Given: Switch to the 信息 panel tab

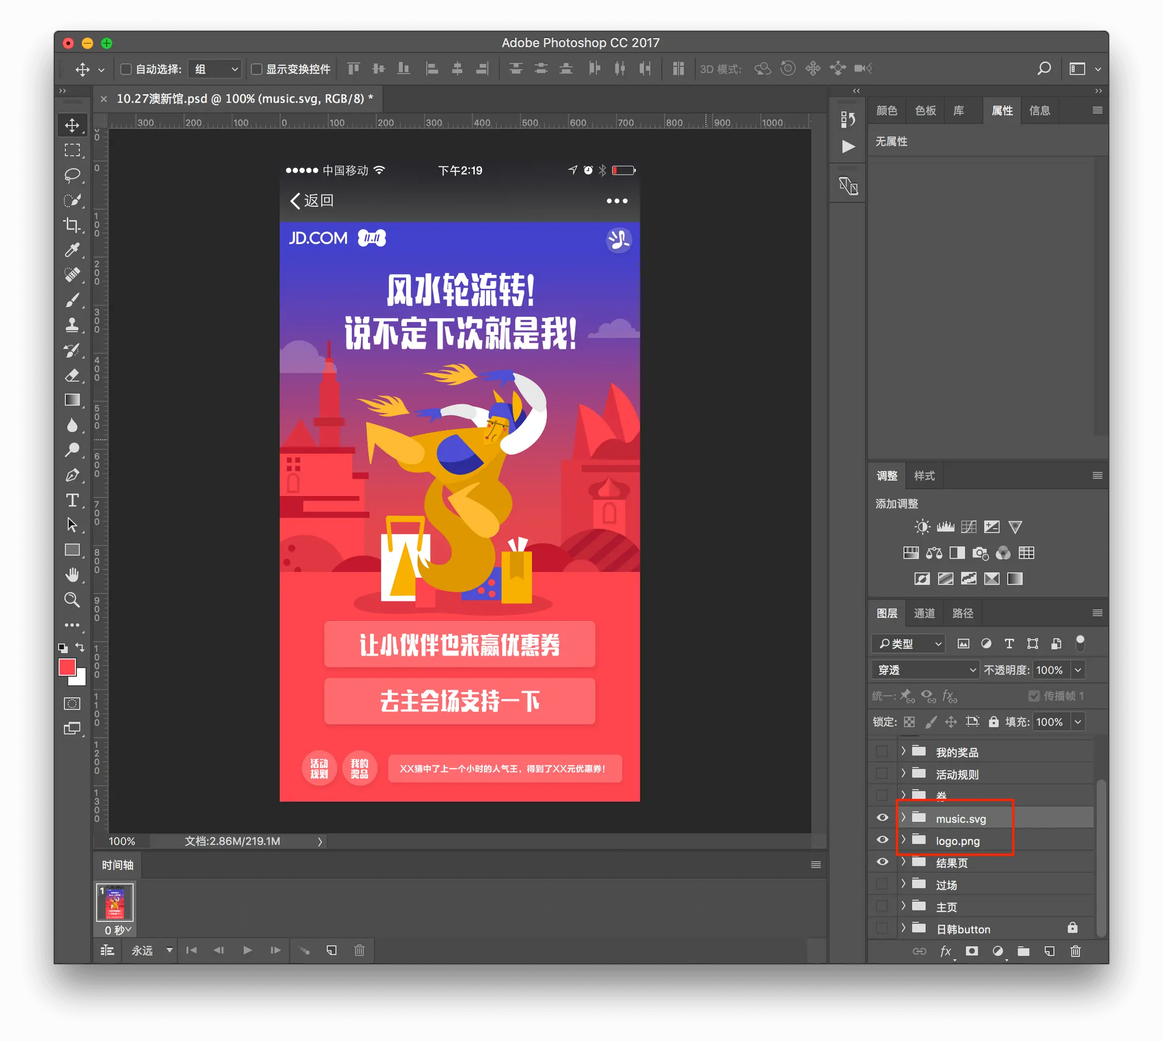Looking at the screenshot, I should point(1039,110).
